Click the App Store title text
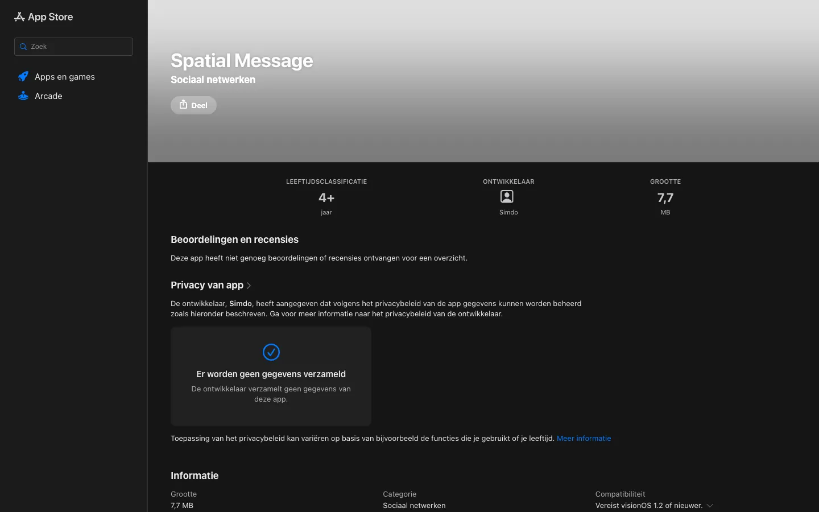 [51, 17]
